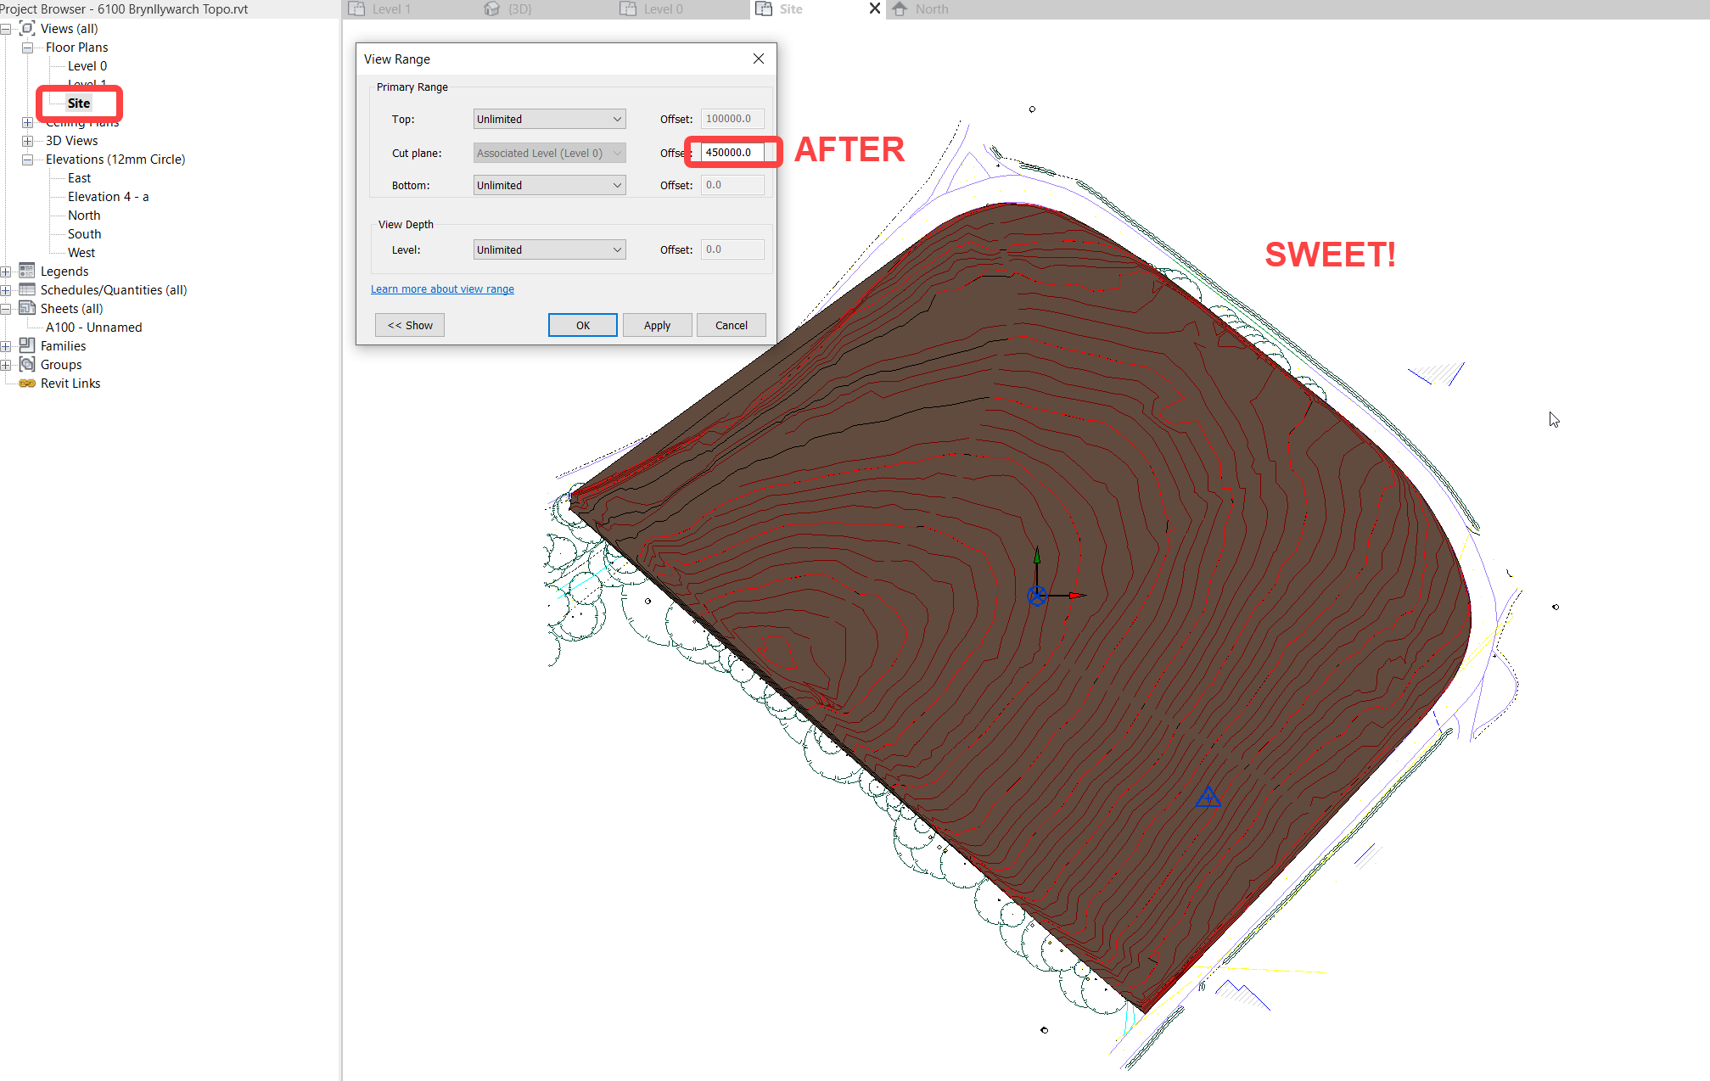Expand the Legends tree node
The height and width of the screenshot is (1081, 1710).
6,272
